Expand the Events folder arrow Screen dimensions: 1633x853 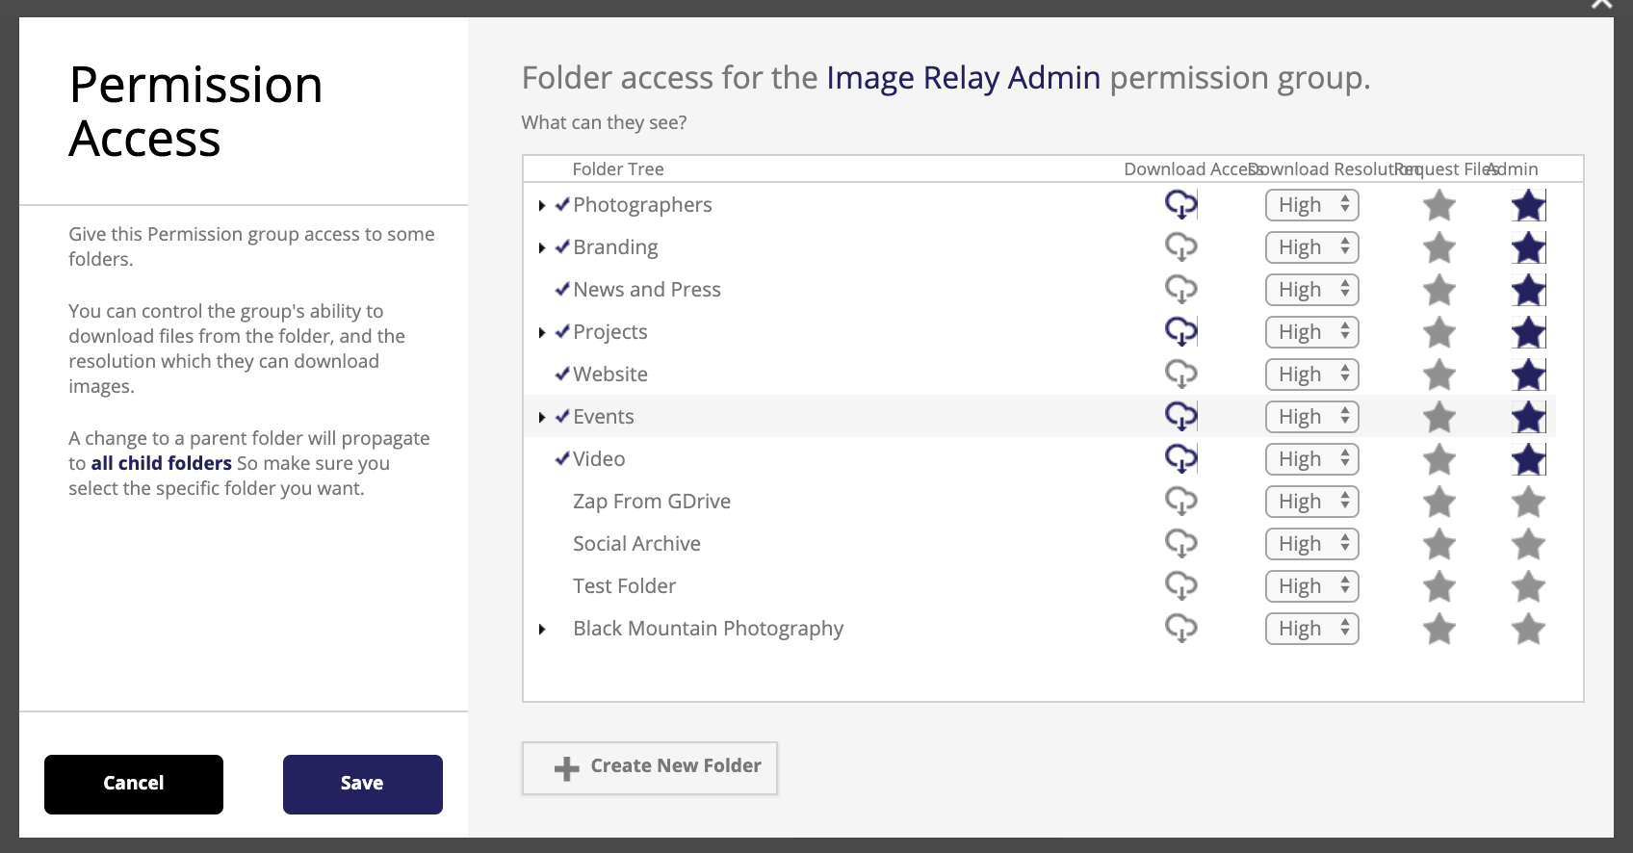coord(542,418)
